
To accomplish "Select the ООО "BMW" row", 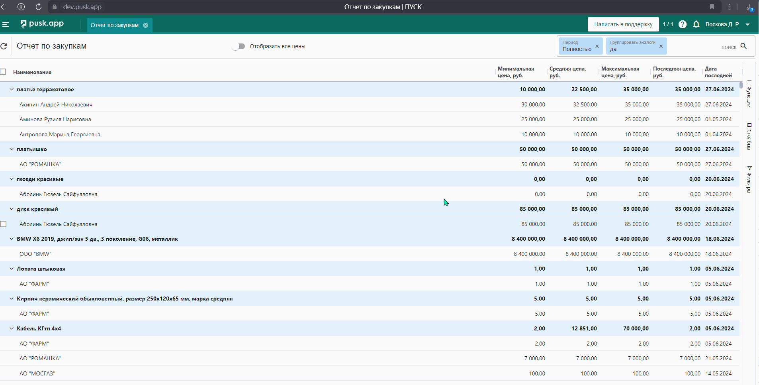I will click(x=370, y=254).
